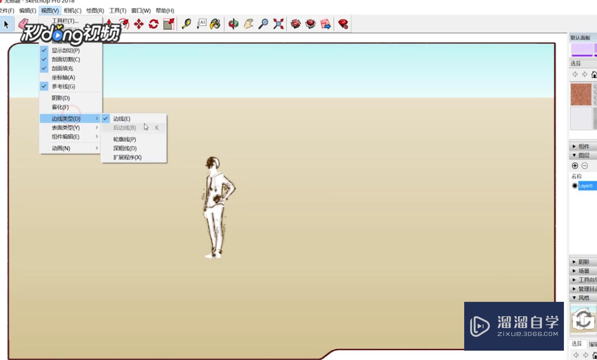This screenshot has width=597, height=360.
Task: Expand the 组件 panel
Action: click(x=583, y=146)
